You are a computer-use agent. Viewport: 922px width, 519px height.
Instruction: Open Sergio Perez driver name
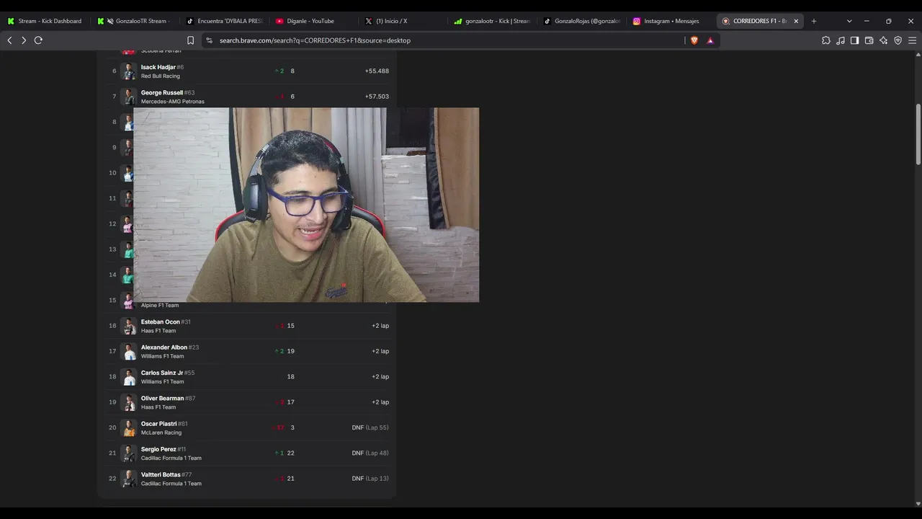coord(158,449)
